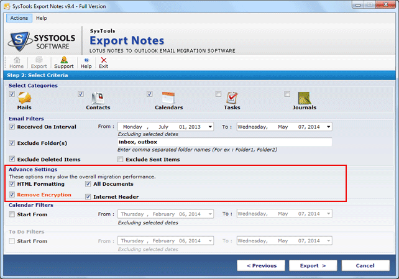Enable To Do Filters Start From checkbox

click(12, 241)
